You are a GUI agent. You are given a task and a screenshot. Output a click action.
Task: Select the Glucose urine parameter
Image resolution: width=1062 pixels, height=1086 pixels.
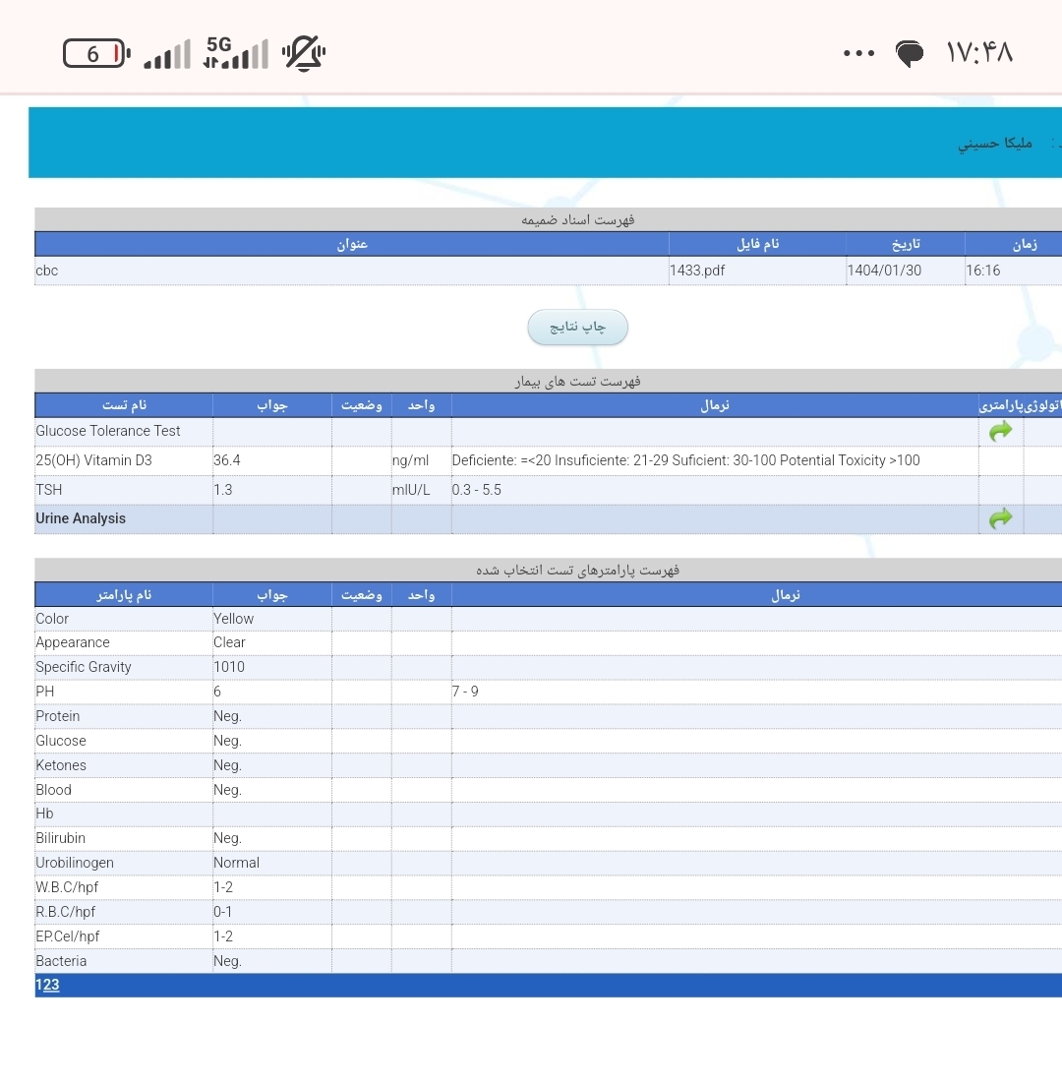coord(61,741)
